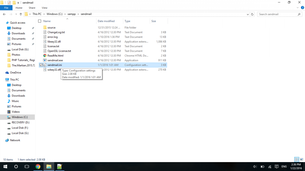Image resolution: width=305 pixels, height=171 pixels.
Task: Open the recent locations dropdown arrow
Action: (x=16, y=14)
